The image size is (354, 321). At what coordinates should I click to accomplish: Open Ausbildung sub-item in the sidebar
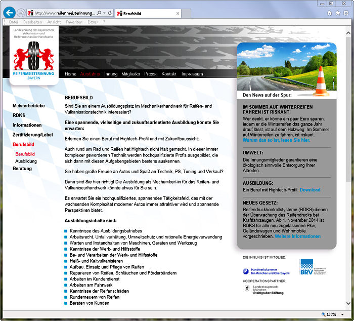coord(26,161)
